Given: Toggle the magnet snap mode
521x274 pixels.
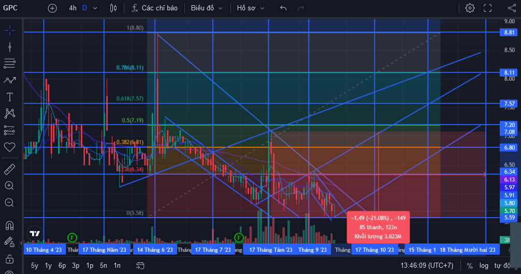Looking at the screenshot, I should [10, 225].
